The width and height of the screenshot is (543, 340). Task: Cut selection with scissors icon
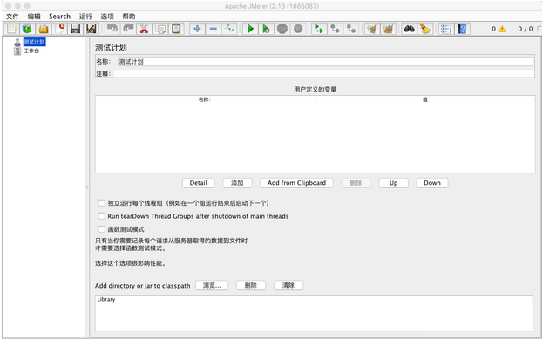pyautogui.click(x=144, y=29)
